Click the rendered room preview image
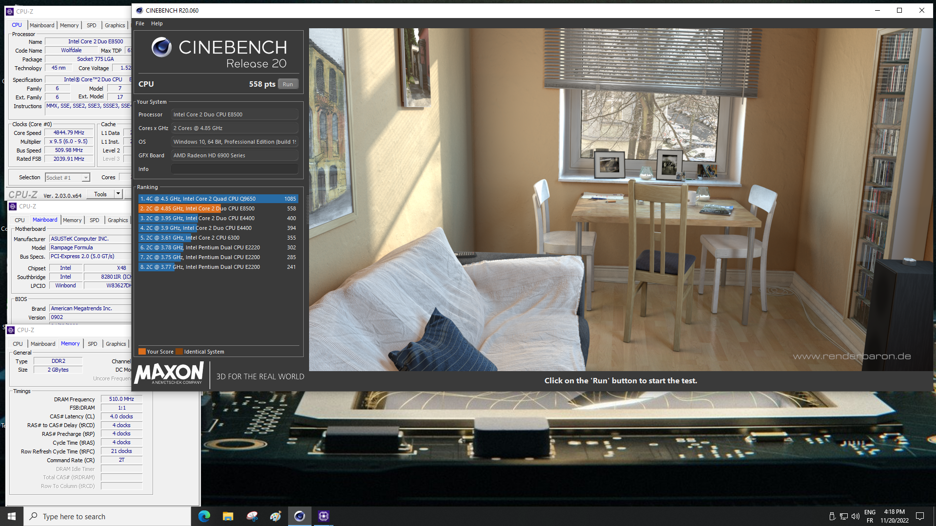936x526 pixels. click(x=621, y=200)
